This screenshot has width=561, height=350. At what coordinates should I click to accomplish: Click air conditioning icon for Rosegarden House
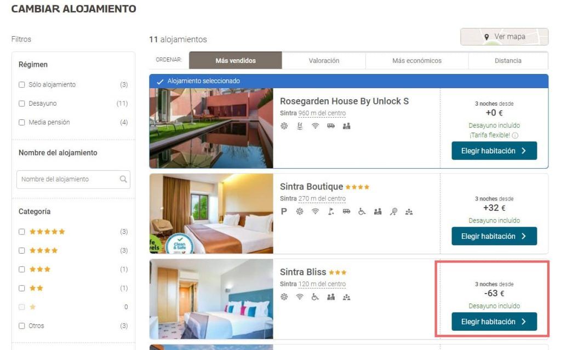point(284,126)
